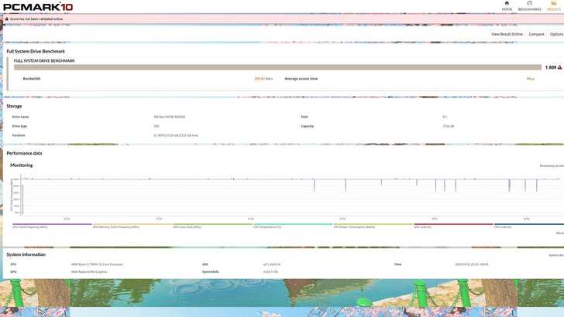The image size is (564, 317).
Task: Select the Drive name value text
Action: 169,117
